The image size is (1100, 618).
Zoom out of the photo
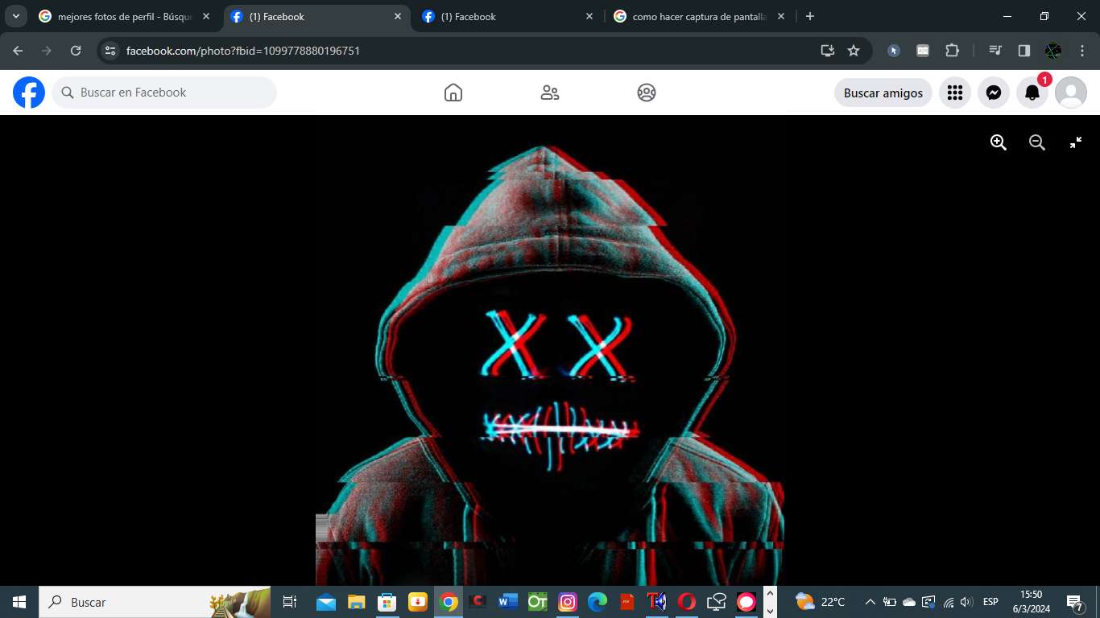(1037, 142)
